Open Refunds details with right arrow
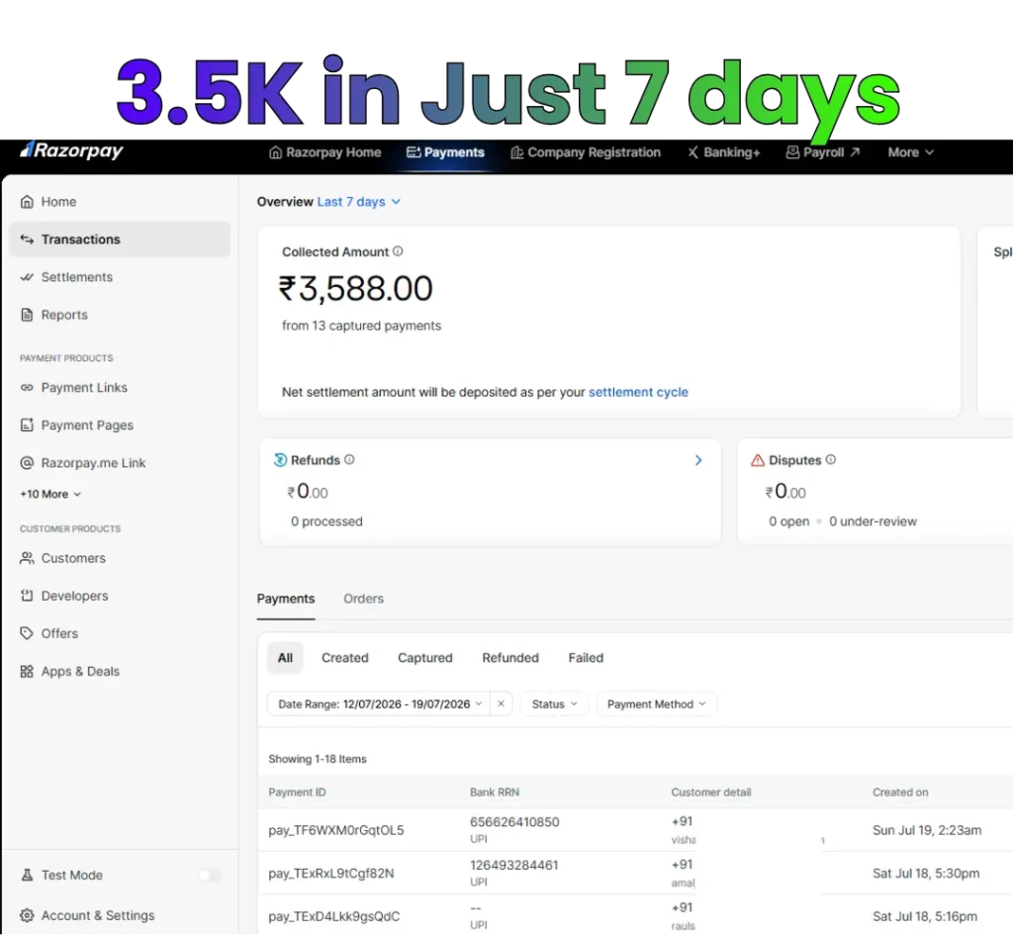 pyautogui.click(x=698, y=460)
